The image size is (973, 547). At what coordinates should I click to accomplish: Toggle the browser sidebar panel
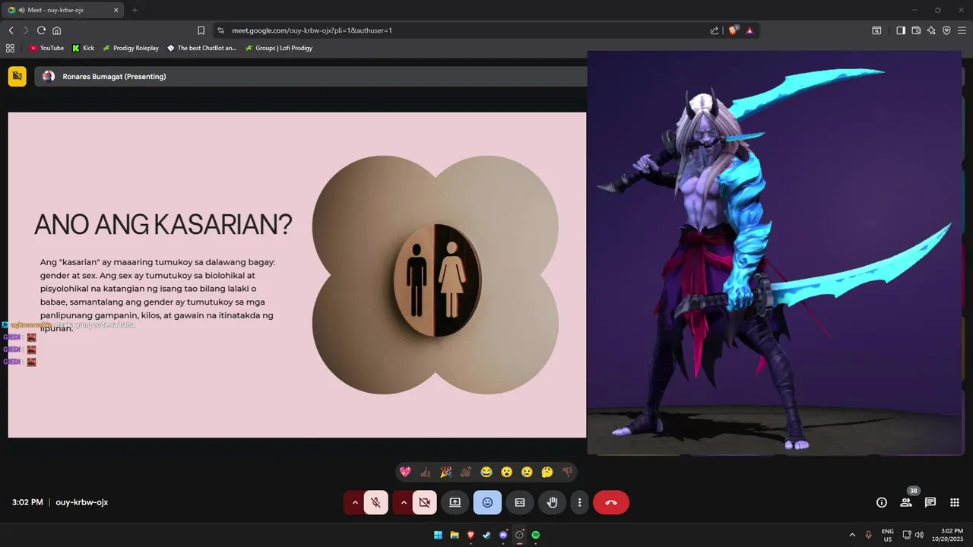[x=901, y=30]
